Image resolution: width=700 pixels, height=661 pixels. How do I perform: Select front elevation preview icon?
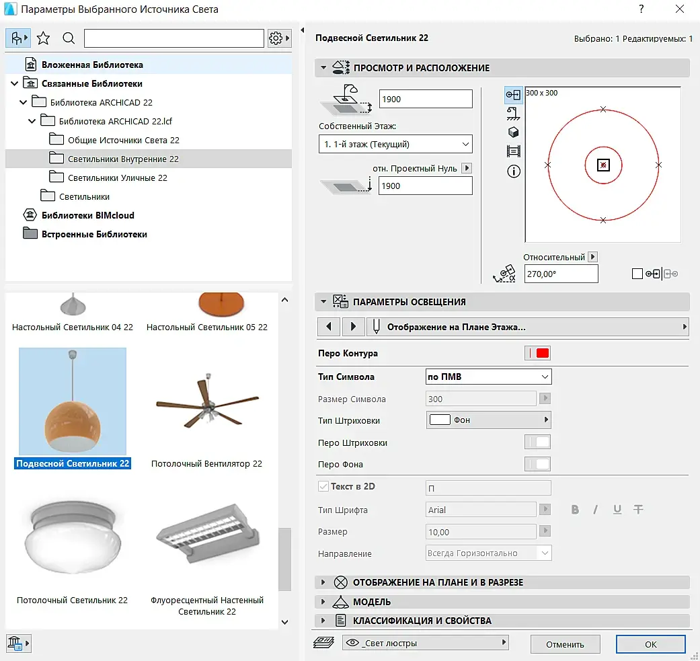tap(513, 114)
